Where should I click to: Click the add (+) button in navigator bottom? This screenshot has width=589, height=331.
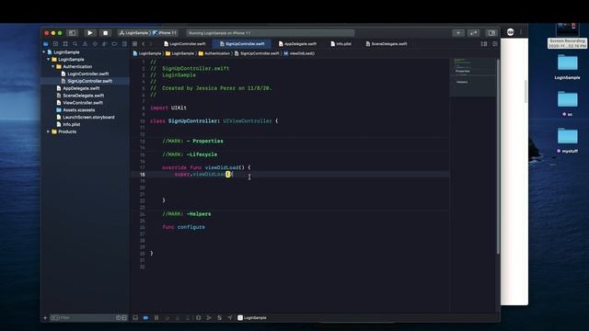[45, 318]
